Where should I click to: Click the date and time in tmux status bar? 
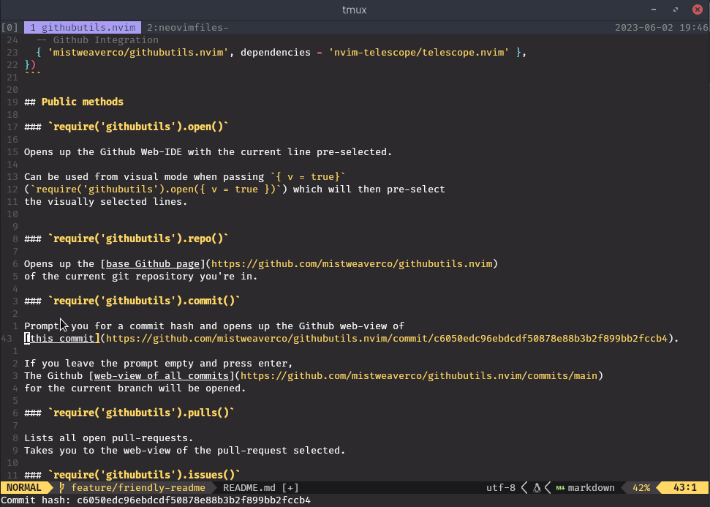pos(662,28)
